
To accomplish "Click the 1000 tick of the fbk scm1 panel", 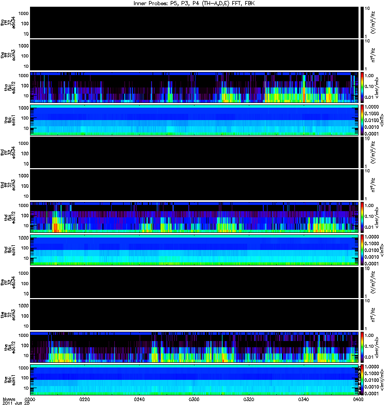I will (23, 367).
